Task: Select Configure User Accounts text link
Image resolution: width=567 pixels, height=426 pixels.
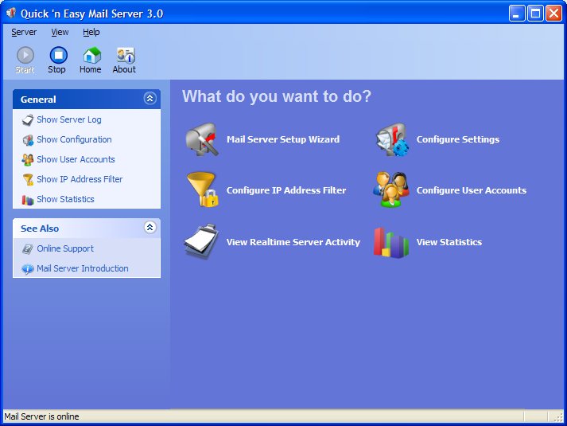Action: coord(471,190)
